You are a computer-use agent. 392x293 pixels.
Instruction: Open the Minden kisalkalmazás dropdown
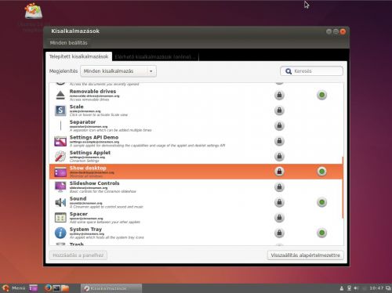tap(118, 71)
